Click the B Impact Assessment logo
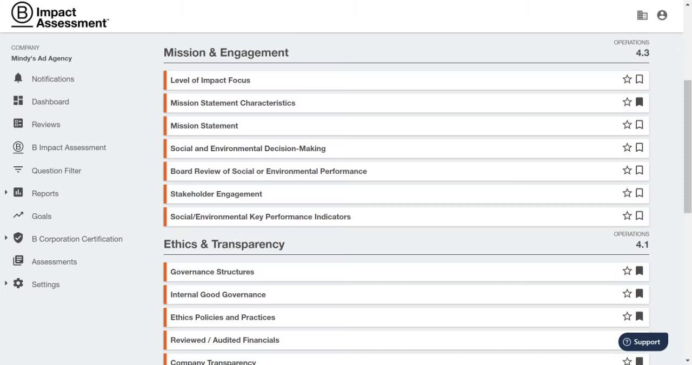This screenshot has height=365, width=692. [59, 17]
